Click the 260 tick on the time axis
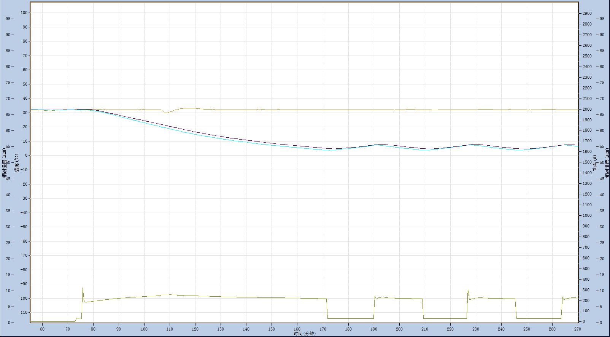Viewport: 610px width, 337px height. (x=552, y=329)
